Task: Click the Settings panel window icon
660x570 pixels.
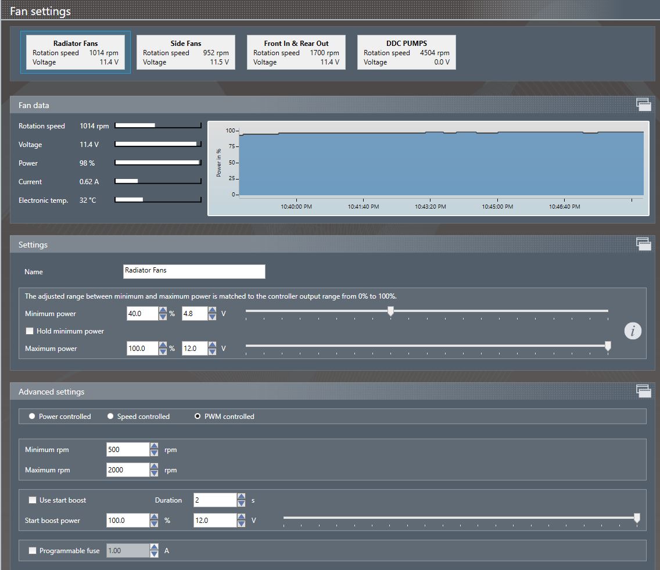Action: point(643,244)
